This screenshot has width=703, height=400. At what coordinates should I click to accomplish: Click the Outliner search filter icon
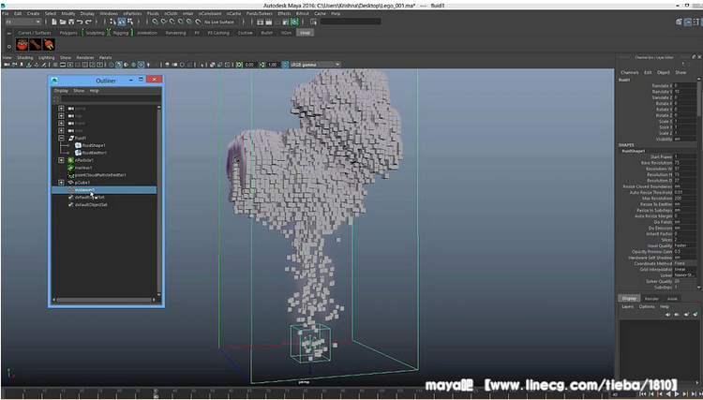(56, 99)
